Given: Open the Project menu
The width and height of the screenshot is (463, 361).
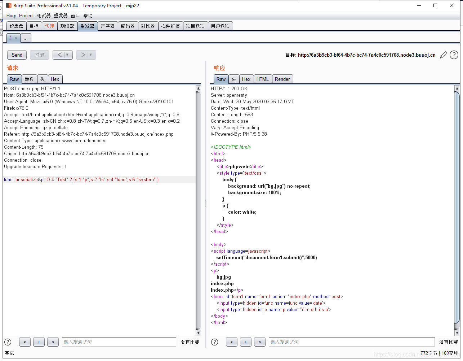Looking at the screenshot, I should click(26, 16).
